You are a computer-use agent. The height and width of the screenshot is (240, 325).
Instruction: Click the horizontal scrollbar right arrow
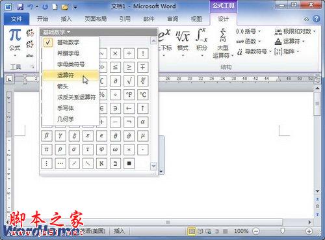point(309,222)
